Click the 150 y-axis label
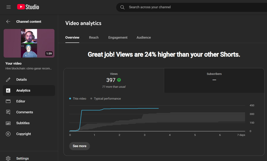 coord(252,123)
